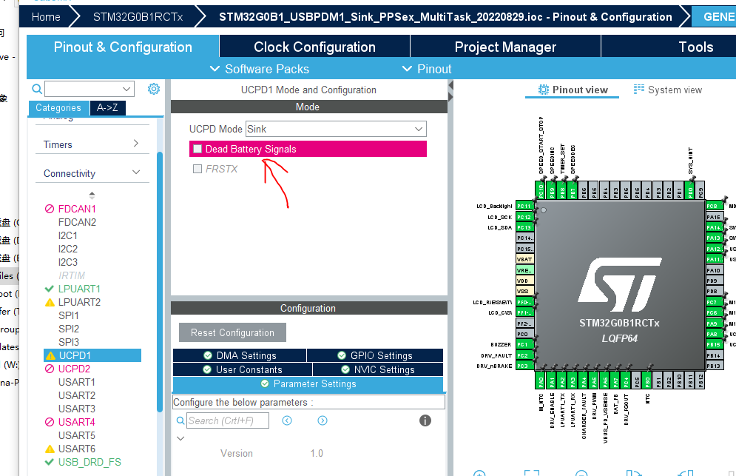Select USART3 peripheral

(76, 409)
